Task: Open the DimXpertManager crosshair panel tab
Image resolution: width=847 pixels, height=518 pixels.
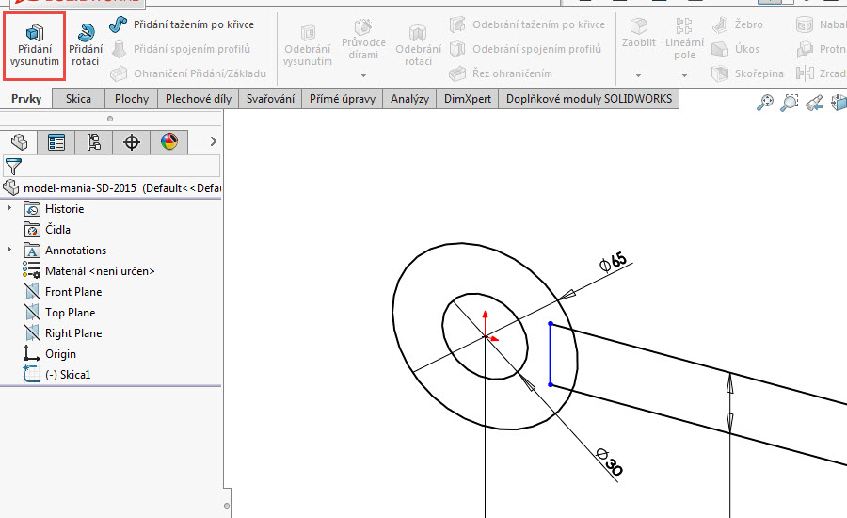Action: pos(132,142)
